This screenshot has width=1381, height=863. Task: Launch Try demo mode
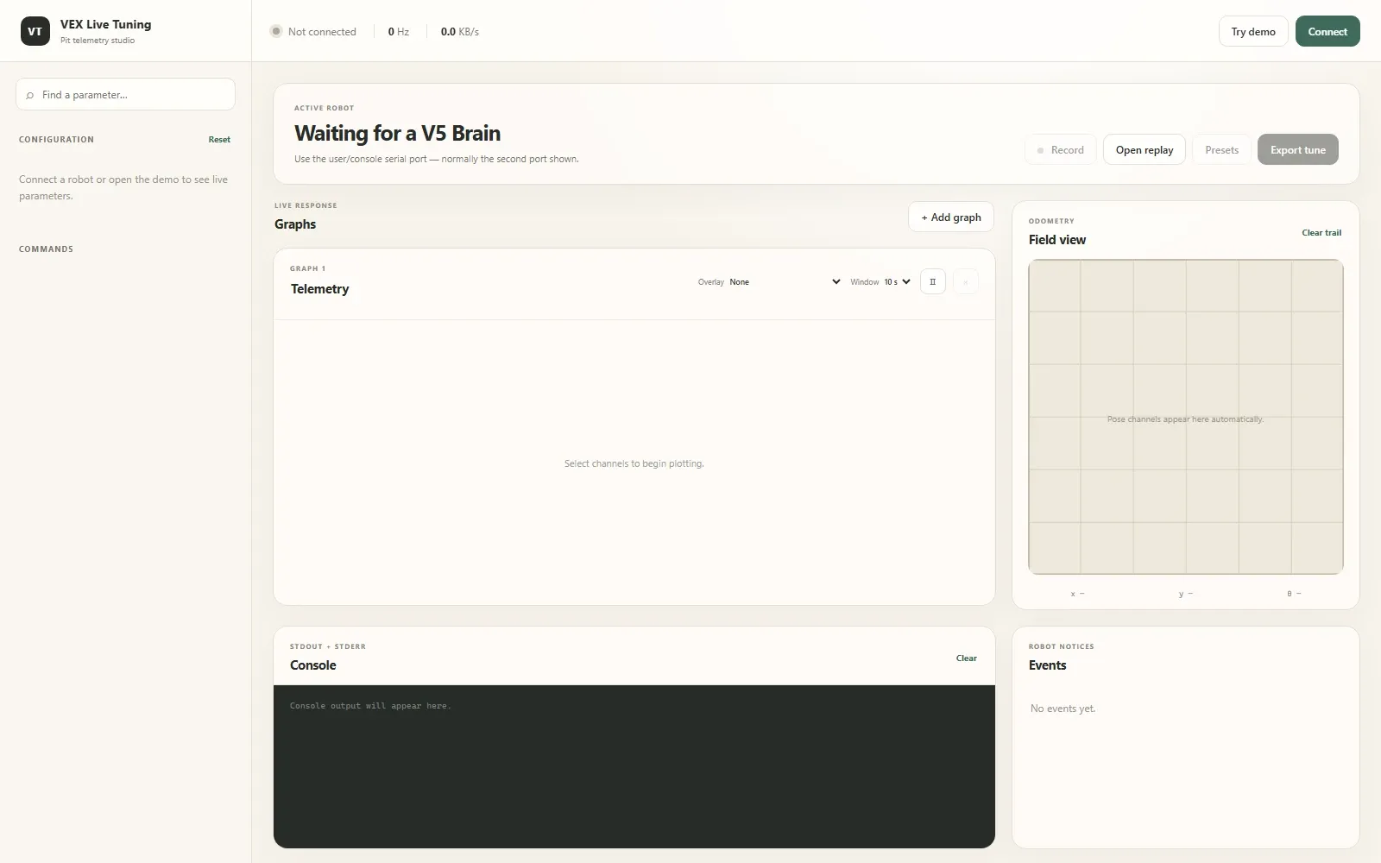pos(1253,31)
